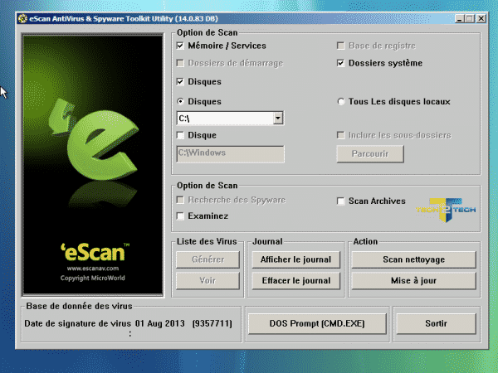Screen dimensions: 498x373
Task: Start Scan nettoyage
Action: click(413, 259)
